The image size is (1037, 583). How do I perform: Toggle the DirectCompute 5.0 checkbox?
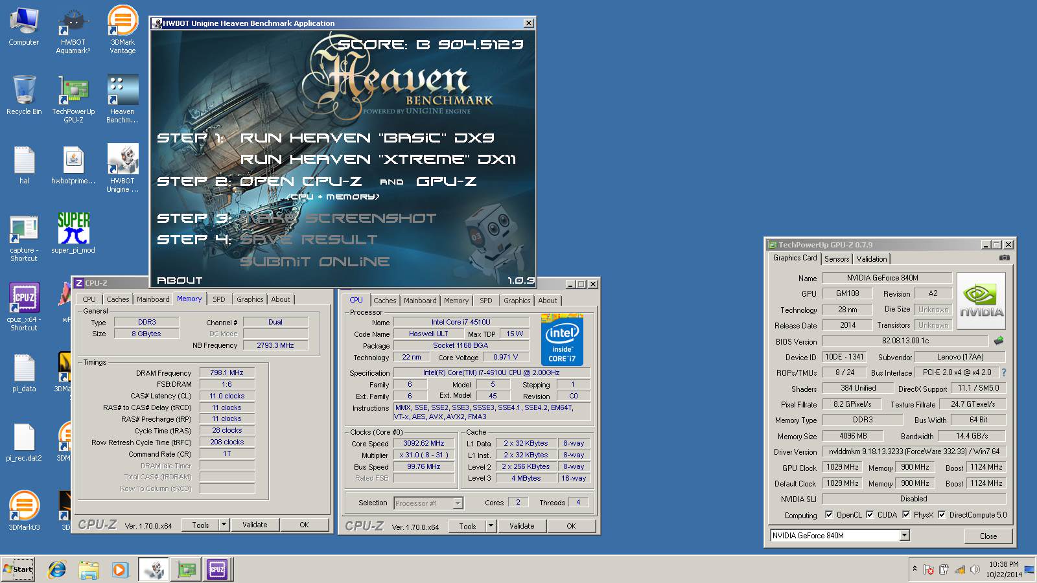(942, 515)
